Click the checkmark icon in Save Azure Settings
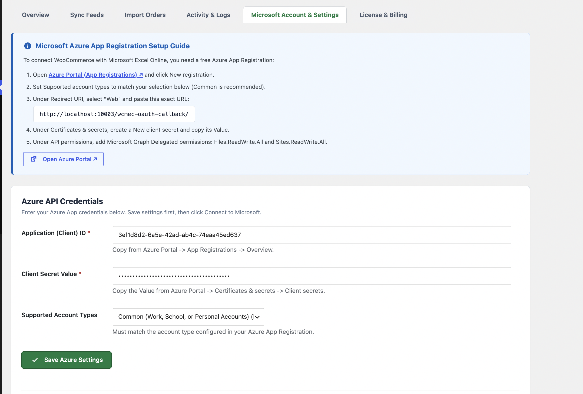This screenshot has height=394, width=583. 35,360
